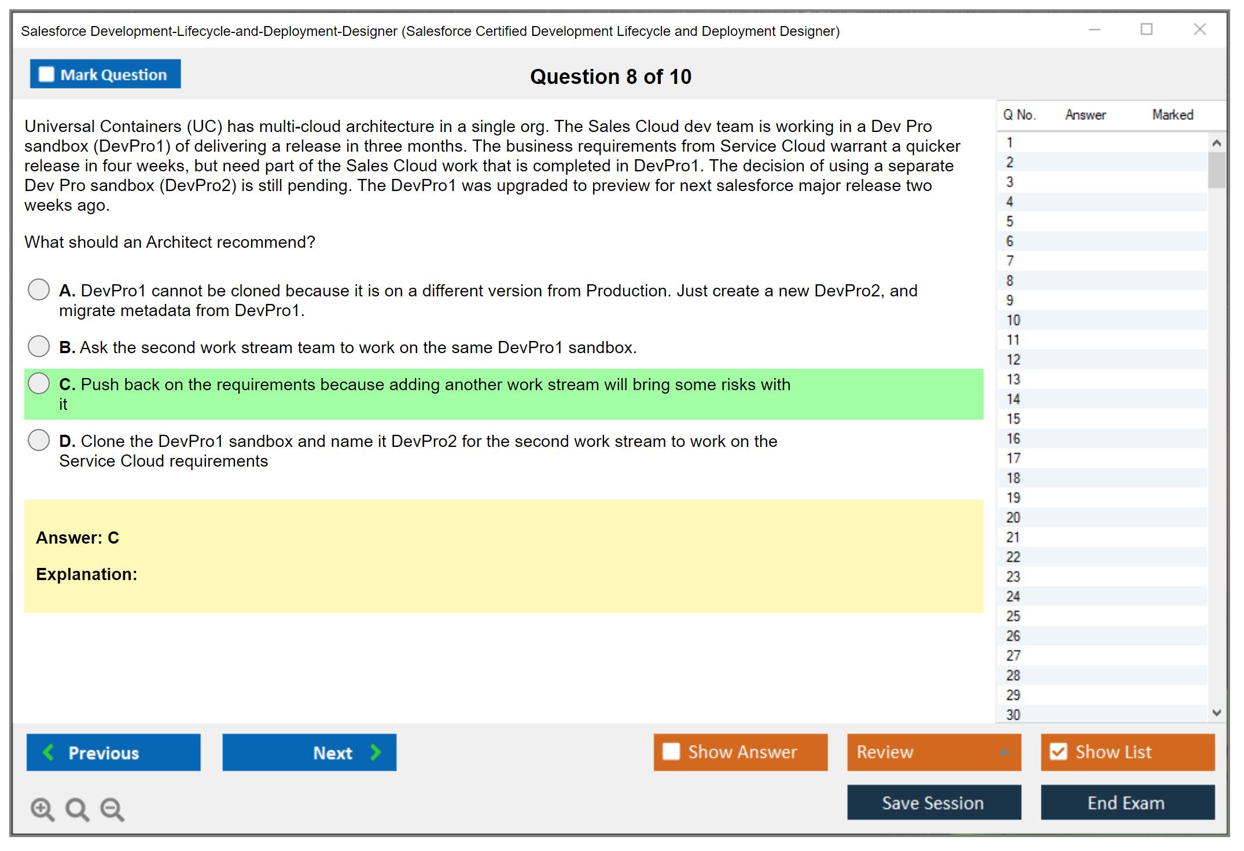Select answer option A radio button
The width and height of the screenshot is (1244, 851).
[x=39, y=289]
